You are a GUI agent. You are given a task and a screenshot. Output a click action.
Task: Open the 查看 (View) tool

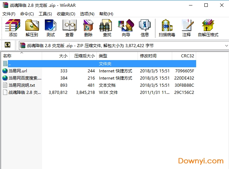pyautogui.click(x=69, y=28)
